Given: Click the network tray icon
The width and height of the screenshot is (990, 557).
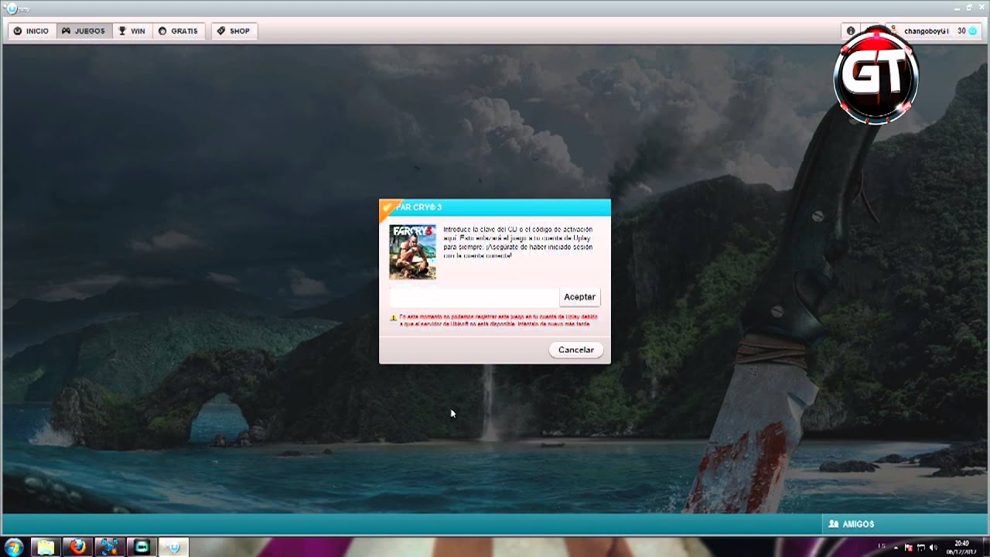Looking at the screenshot, I should [921, 547].
